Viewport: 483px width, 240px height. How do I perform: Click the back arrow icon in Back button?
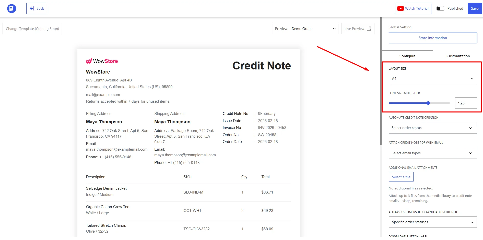[32, 8]
